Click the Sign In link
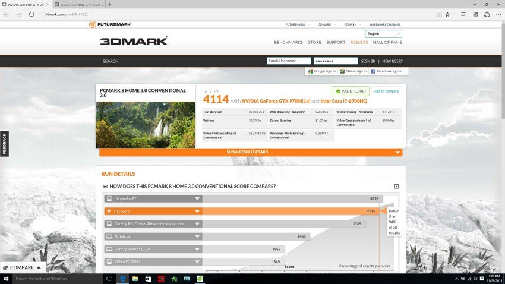Screen dimensions: 505x284 pyautogui.click(x=368, y=61)
